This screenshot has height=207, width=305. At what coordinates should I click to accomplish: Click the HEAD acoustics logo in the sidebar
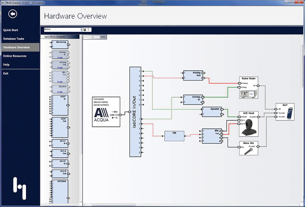tap(20, 188)
